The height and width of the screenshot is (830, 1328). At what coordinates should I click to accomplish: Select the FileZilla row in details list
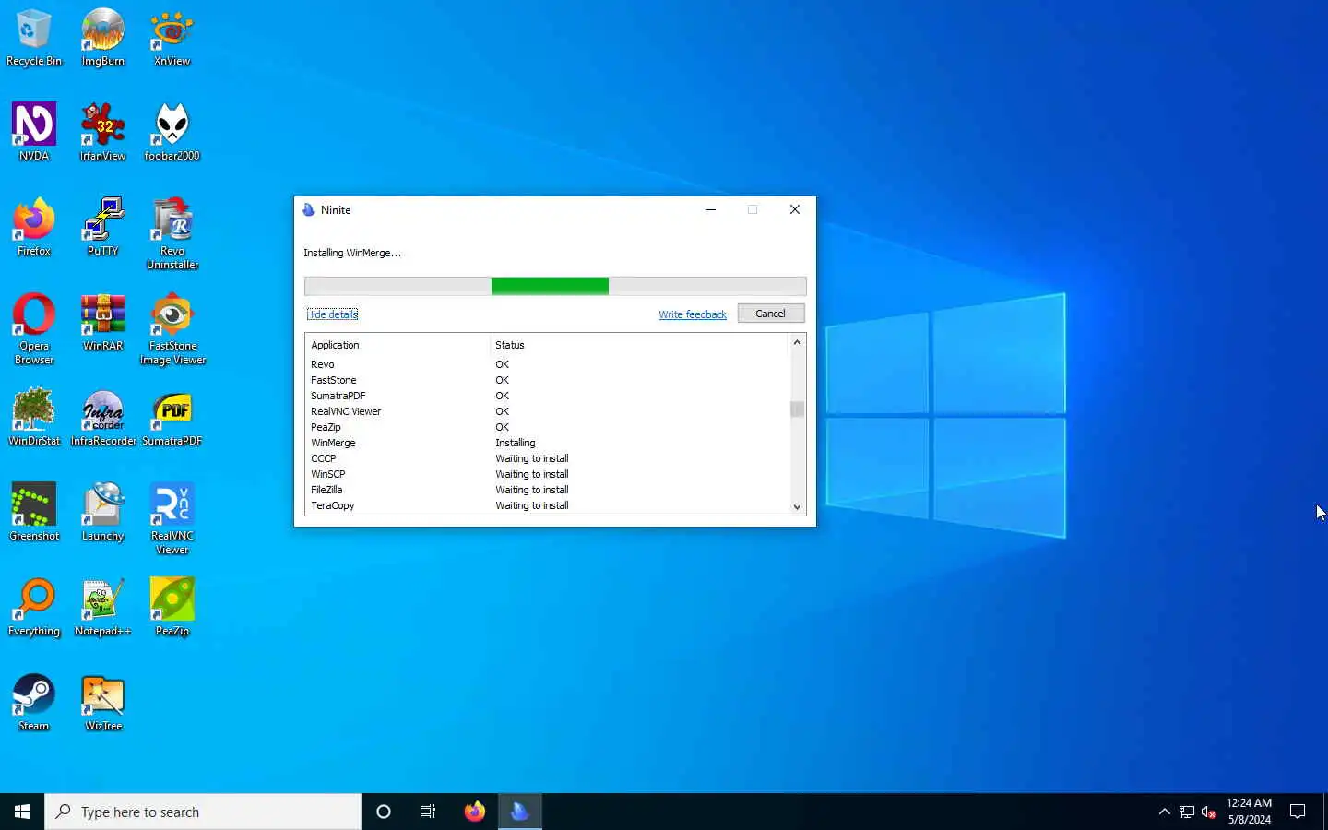pyautogui.click(x=548, y=490)
